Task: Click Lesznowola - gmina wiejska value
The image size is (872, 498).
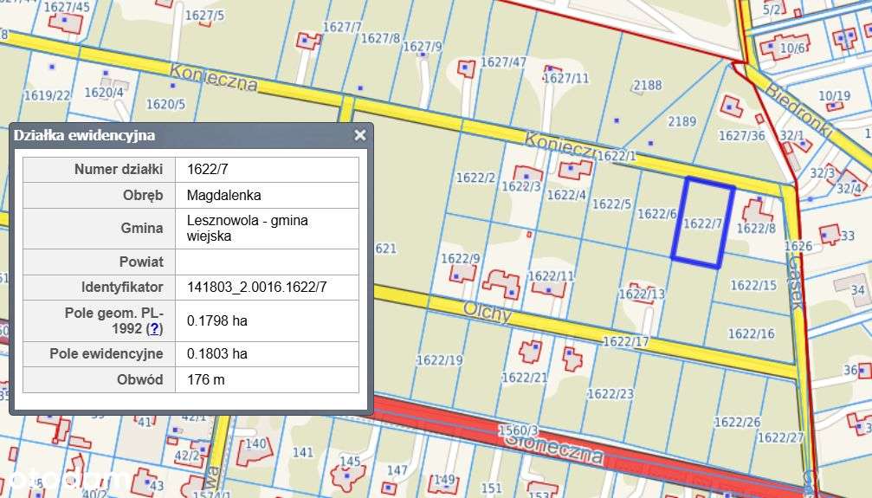Action: [248, 228]
